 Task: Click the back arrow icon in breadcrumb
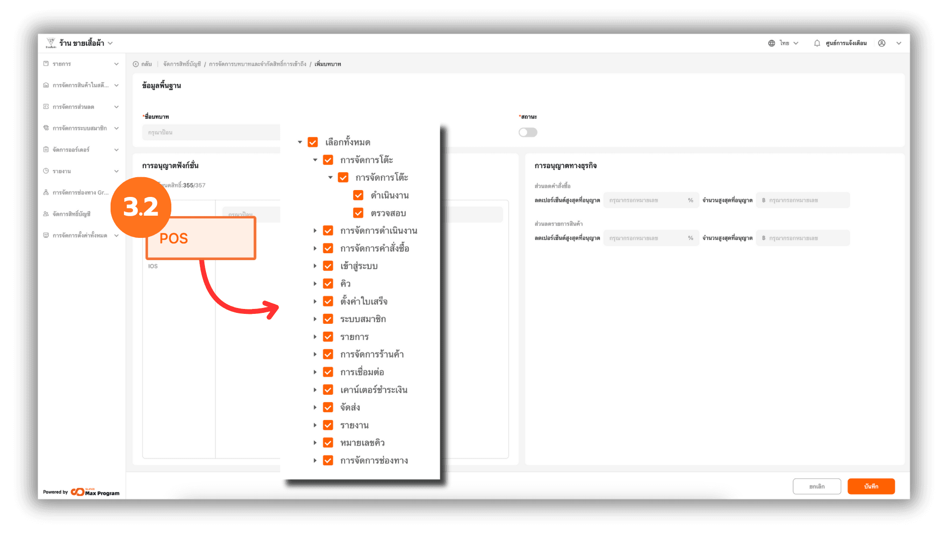tap(136, 64)
